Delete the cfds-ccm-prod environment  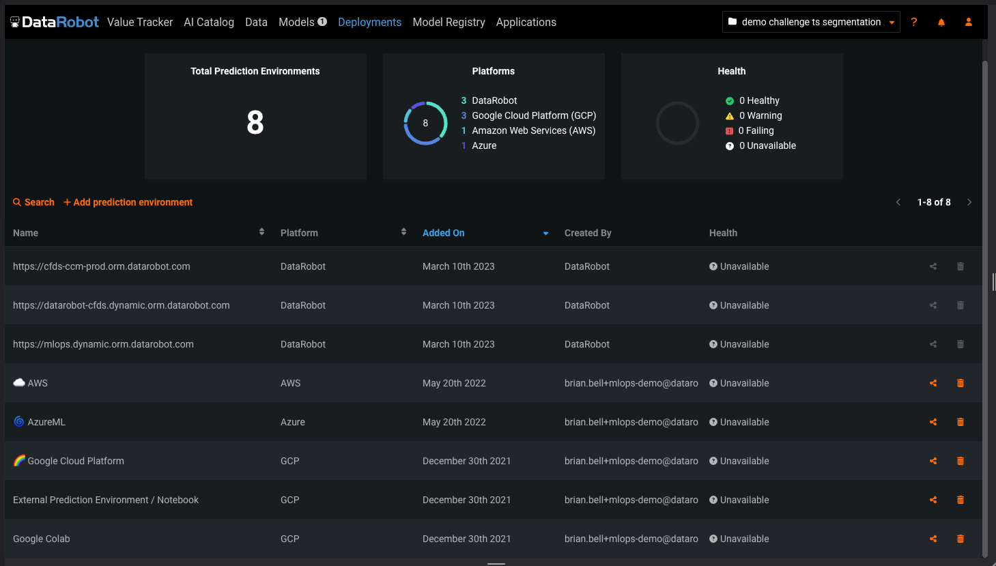(961, 266)
